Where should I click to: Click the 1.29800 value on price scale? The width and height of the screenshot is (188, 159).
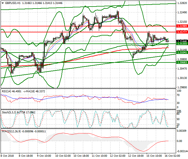click(x=181, y=87)
